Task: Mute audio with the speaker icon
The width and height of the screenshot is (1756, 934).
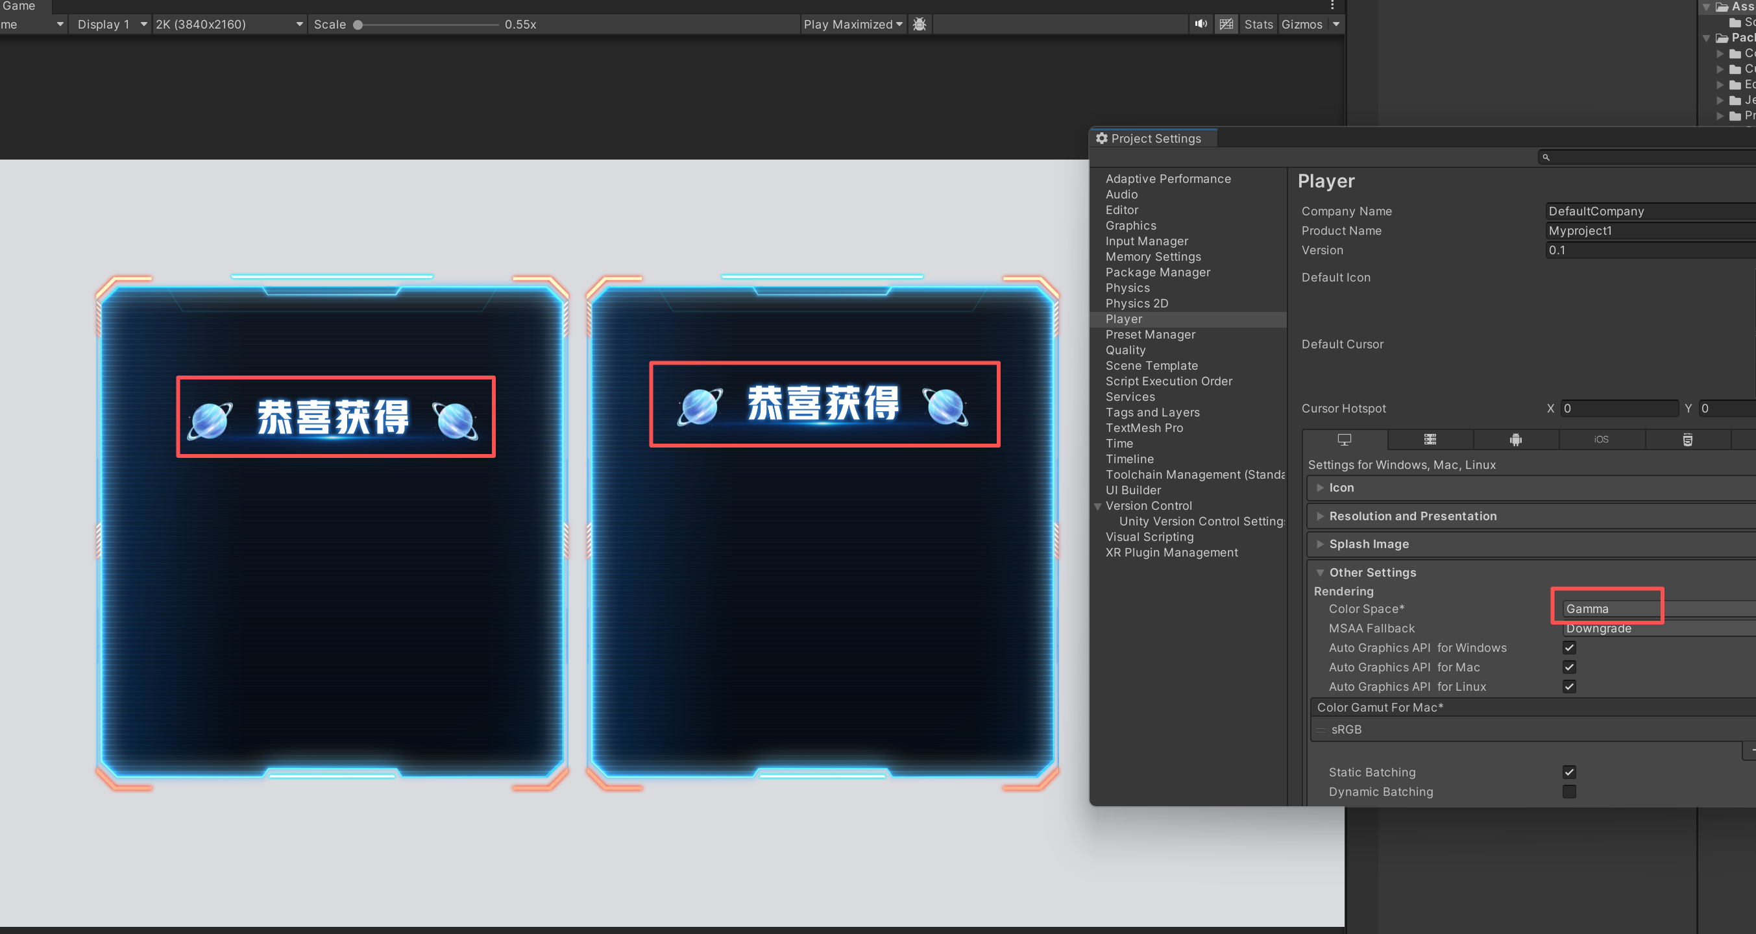Action: (x=1201, y=24)
